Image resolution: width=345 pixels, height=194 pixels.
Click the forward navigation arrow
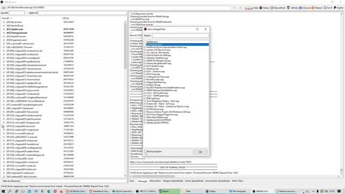click(x=240, y=8)
